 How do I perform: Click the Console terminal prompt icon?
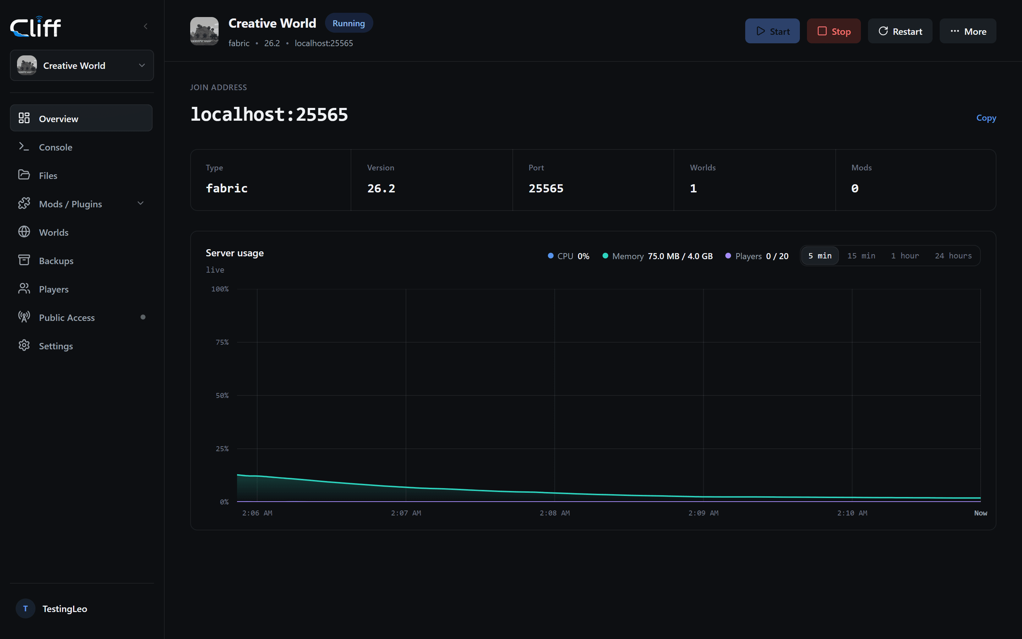pos(24,146)
